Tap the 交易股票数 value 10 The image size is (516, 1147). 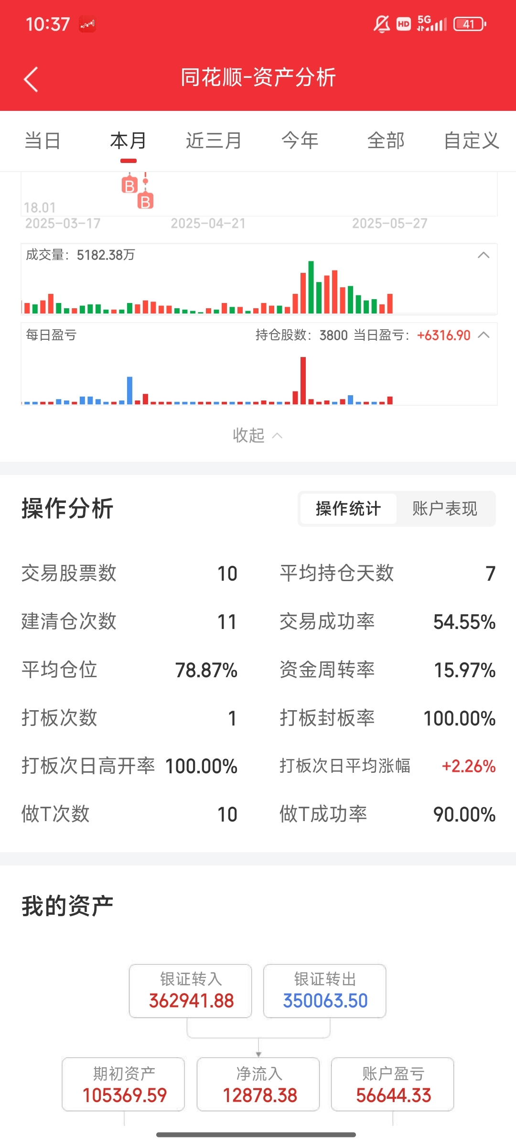click(227, 573)
